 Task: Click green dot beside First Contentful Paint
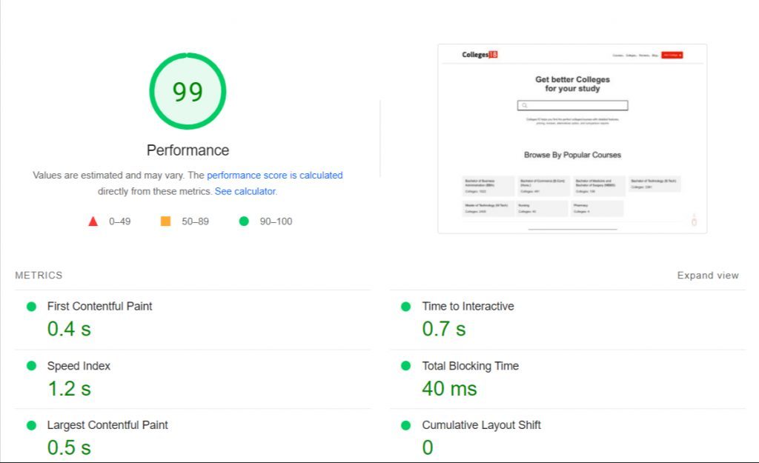[31, 306]
